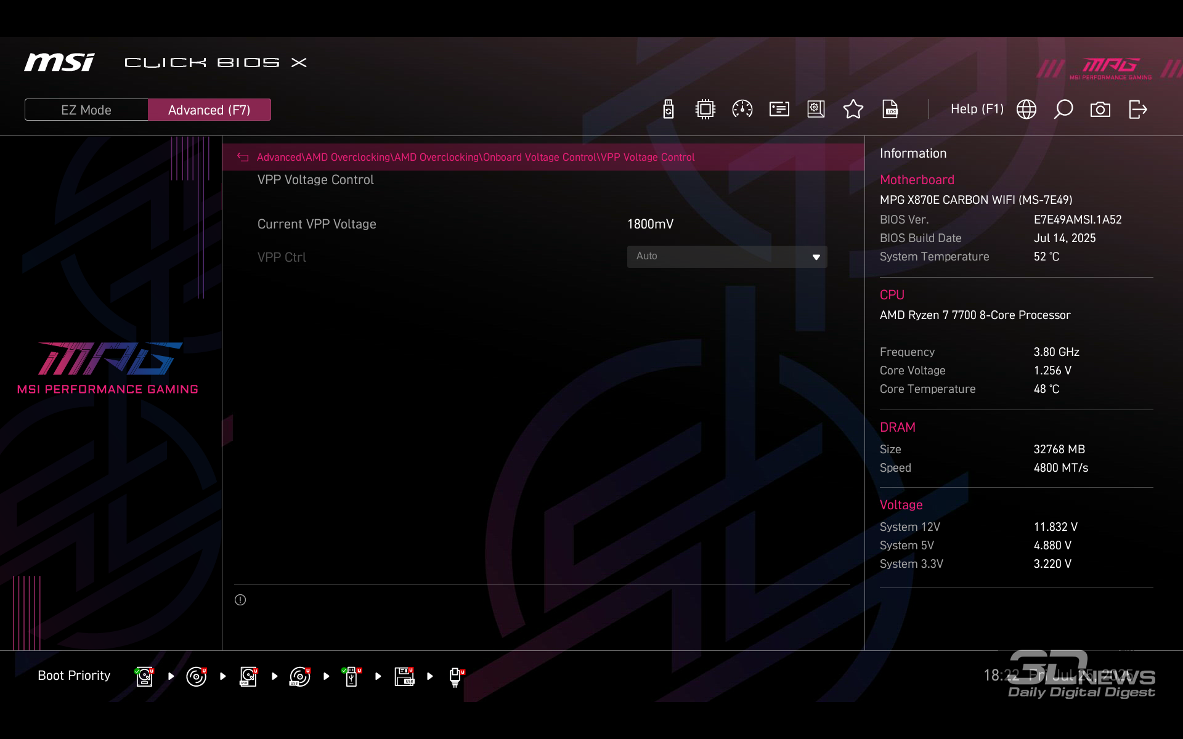Open the overclocking gauge icon
Screen dimensions: 1183x739
click(742, 110)
